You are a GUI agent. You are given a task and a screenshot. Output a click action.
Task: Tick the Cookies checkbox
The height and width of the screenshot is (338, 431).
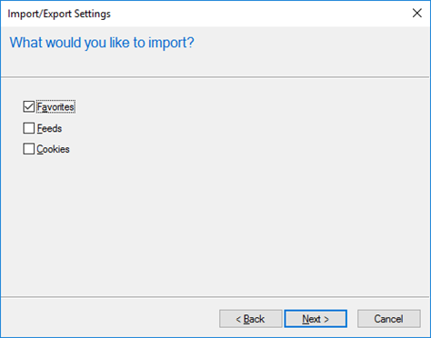[x=29, y=149]
